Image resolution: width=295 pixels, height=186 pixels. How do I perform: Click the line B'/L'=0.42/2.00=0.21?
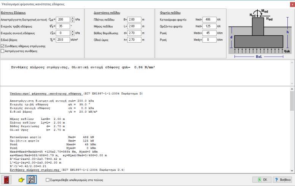click(x=28, y=166)
